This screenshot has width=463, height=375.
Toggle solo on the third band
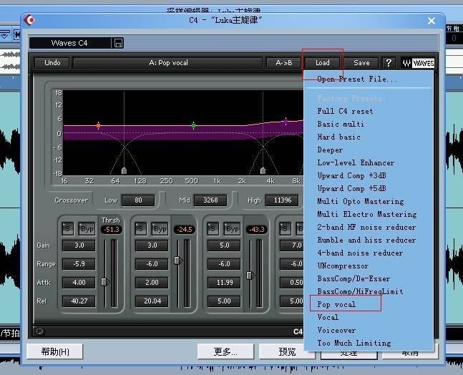[x=213, y=228]
